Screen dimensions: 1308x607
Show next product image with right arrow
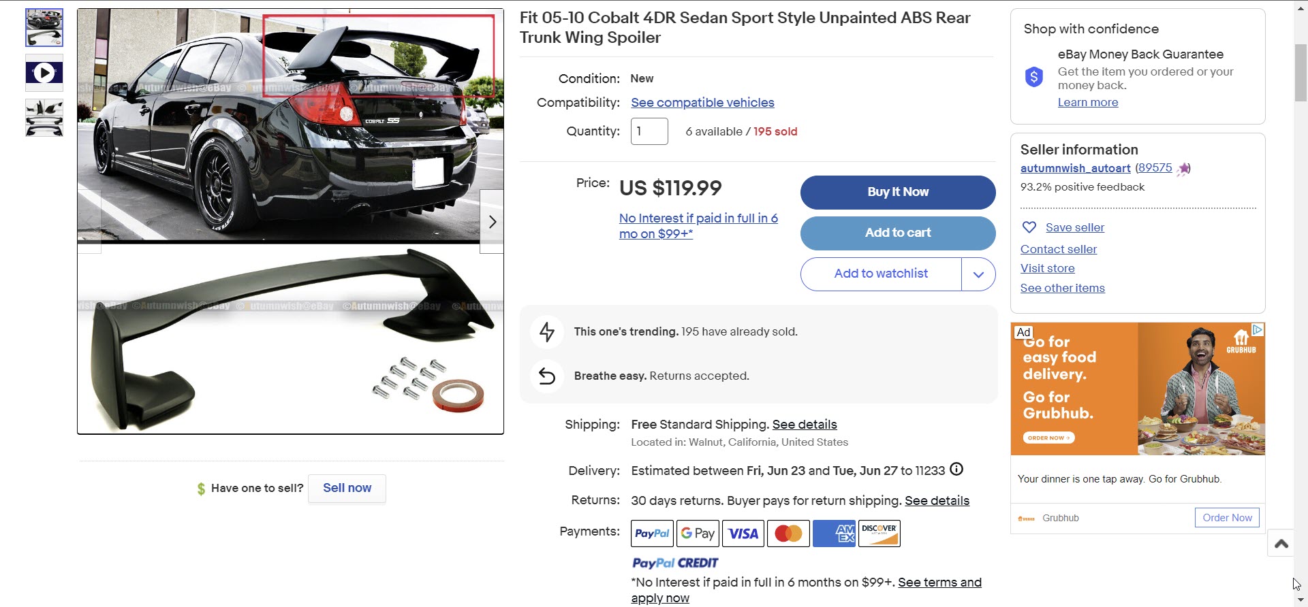(x=492, y=222)
